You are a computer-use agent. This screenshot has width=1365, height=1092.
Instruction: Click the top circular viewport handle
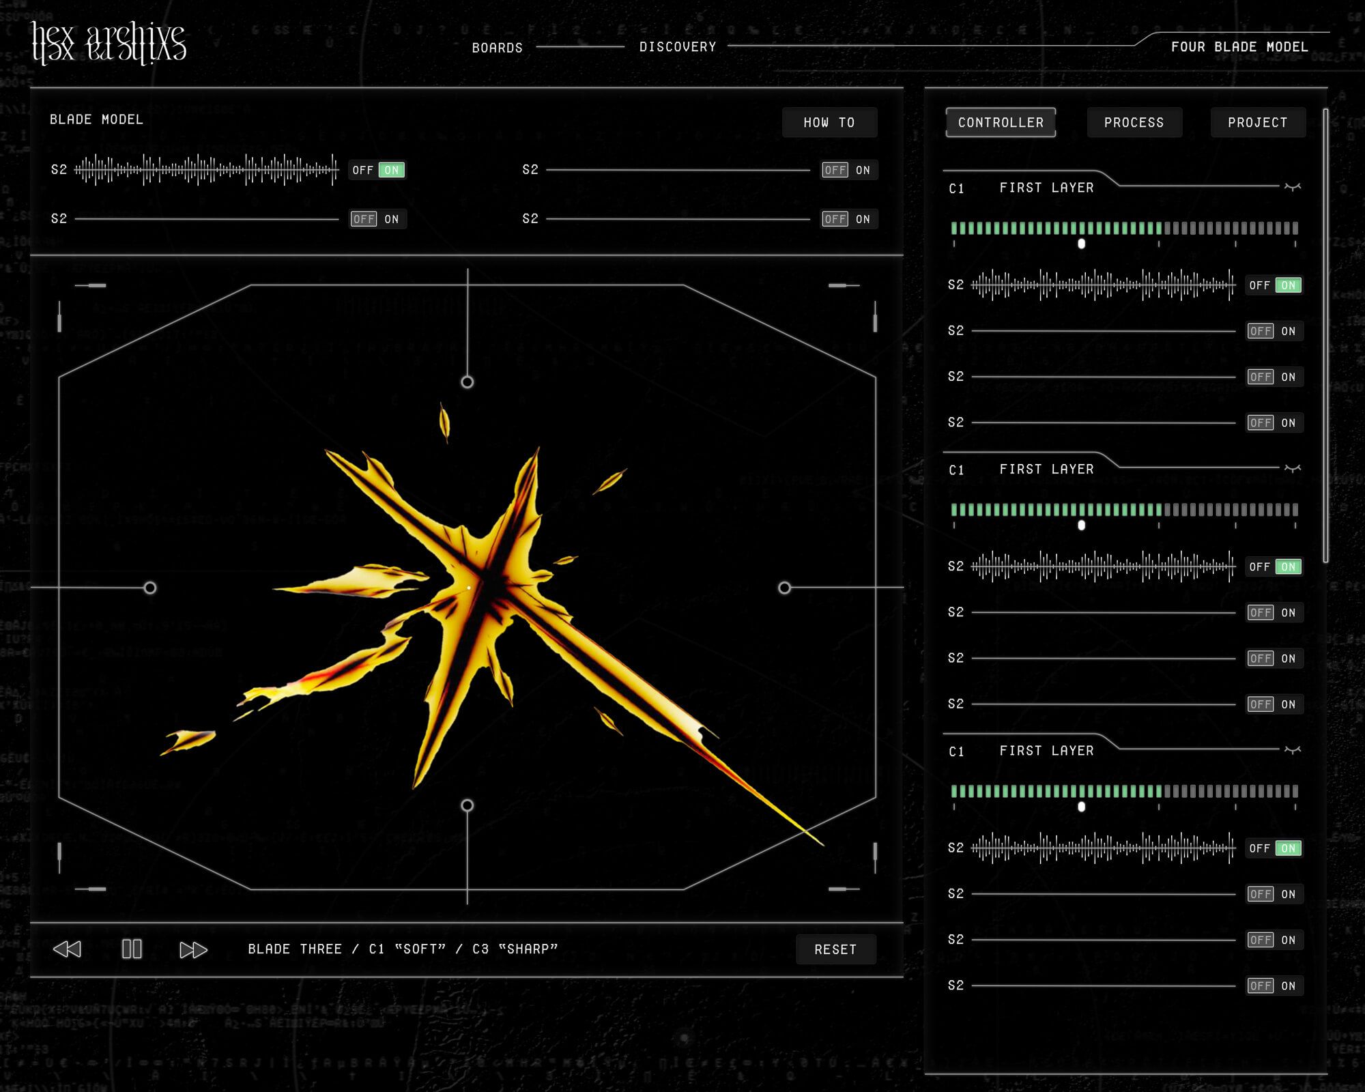468,382
